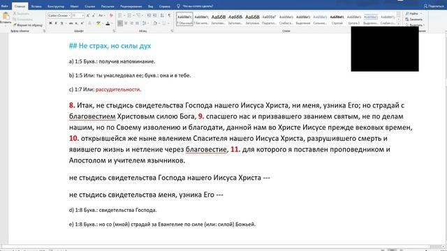
Task: Apply the Подзаголовок (Subtitle) style
Action: (x=269, y=19)
